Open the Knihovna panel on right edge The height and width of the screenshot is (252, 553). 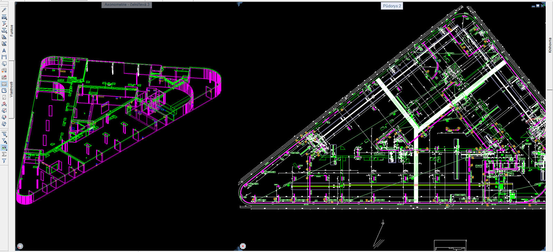550,45
